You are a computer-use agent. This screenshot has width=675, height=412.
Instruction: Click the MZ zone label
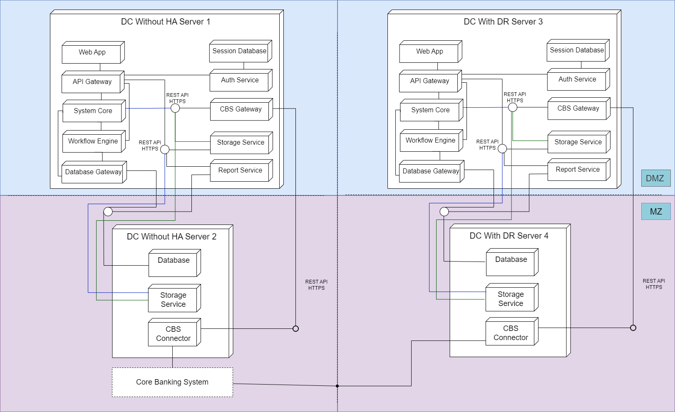click(656, 211)
